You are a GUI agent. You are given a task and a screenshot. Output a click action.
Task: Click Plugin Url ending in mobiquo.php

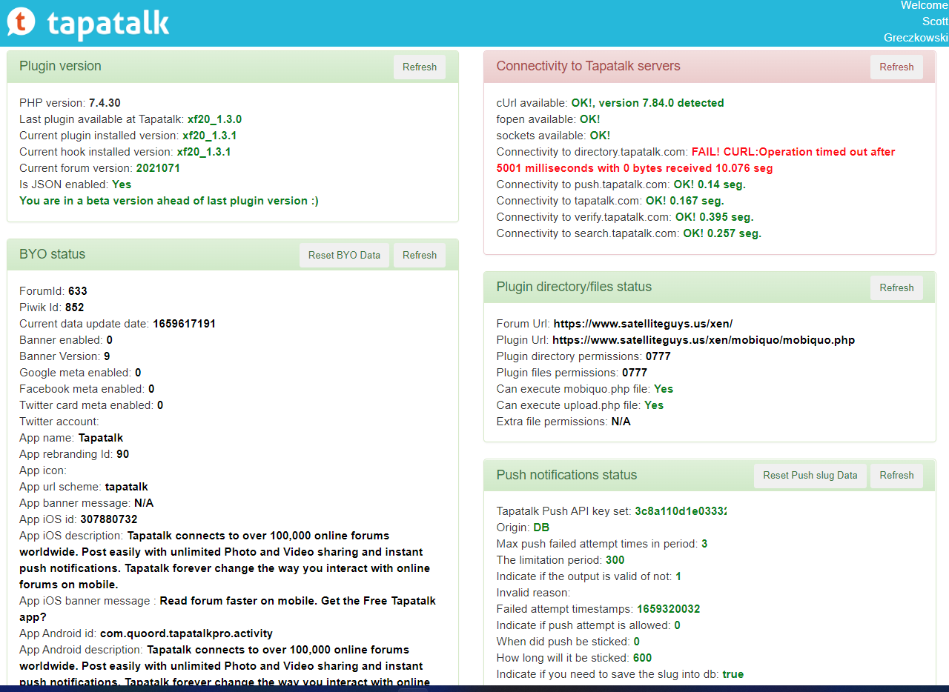pos(704,340)
